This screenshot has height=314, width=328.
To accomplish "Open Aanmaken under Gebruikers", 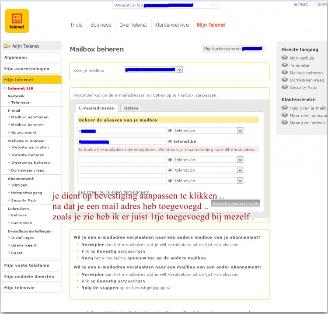I will click(x=21, y=223).
